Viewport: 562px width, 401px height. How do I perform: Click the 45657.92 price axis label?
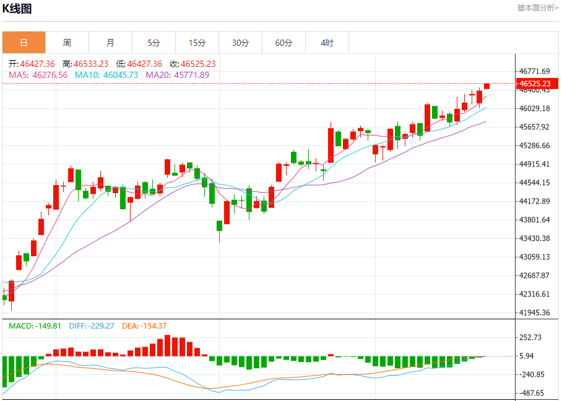[534, 127]
